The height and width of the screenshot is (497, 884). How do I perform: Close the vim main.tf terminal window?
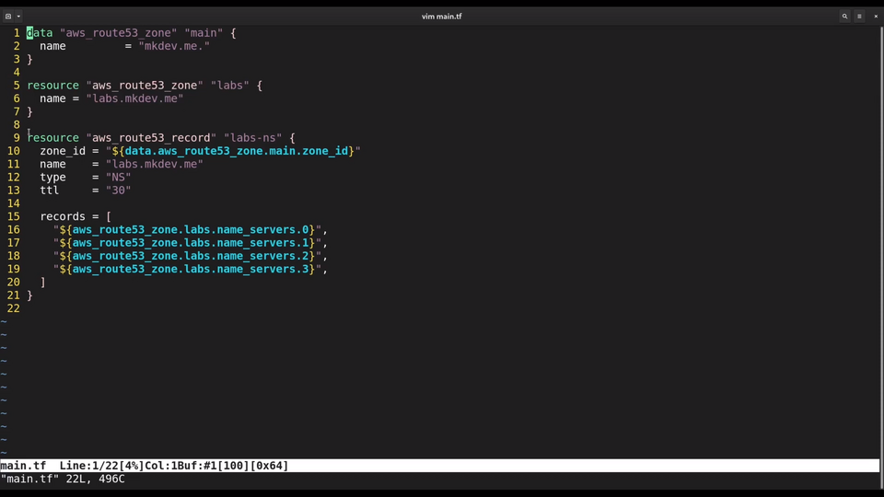(876, 17)
